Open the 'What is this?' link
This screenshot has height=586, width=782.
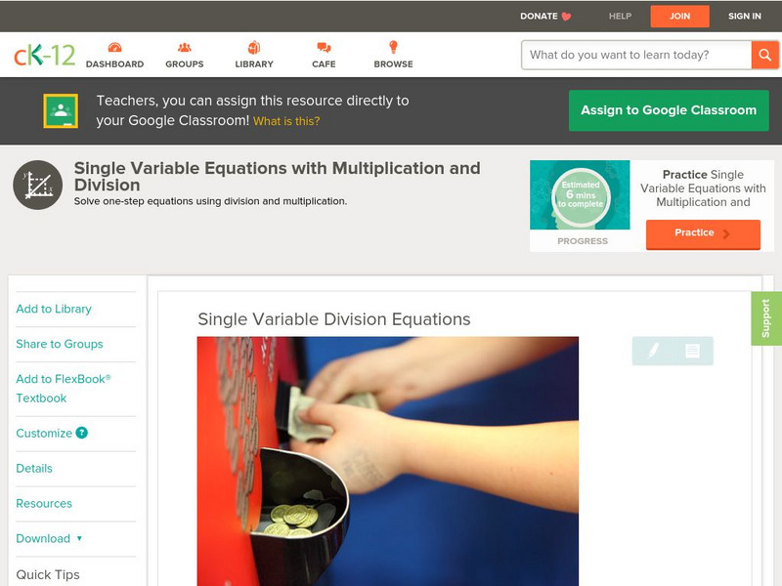(286, 121)
